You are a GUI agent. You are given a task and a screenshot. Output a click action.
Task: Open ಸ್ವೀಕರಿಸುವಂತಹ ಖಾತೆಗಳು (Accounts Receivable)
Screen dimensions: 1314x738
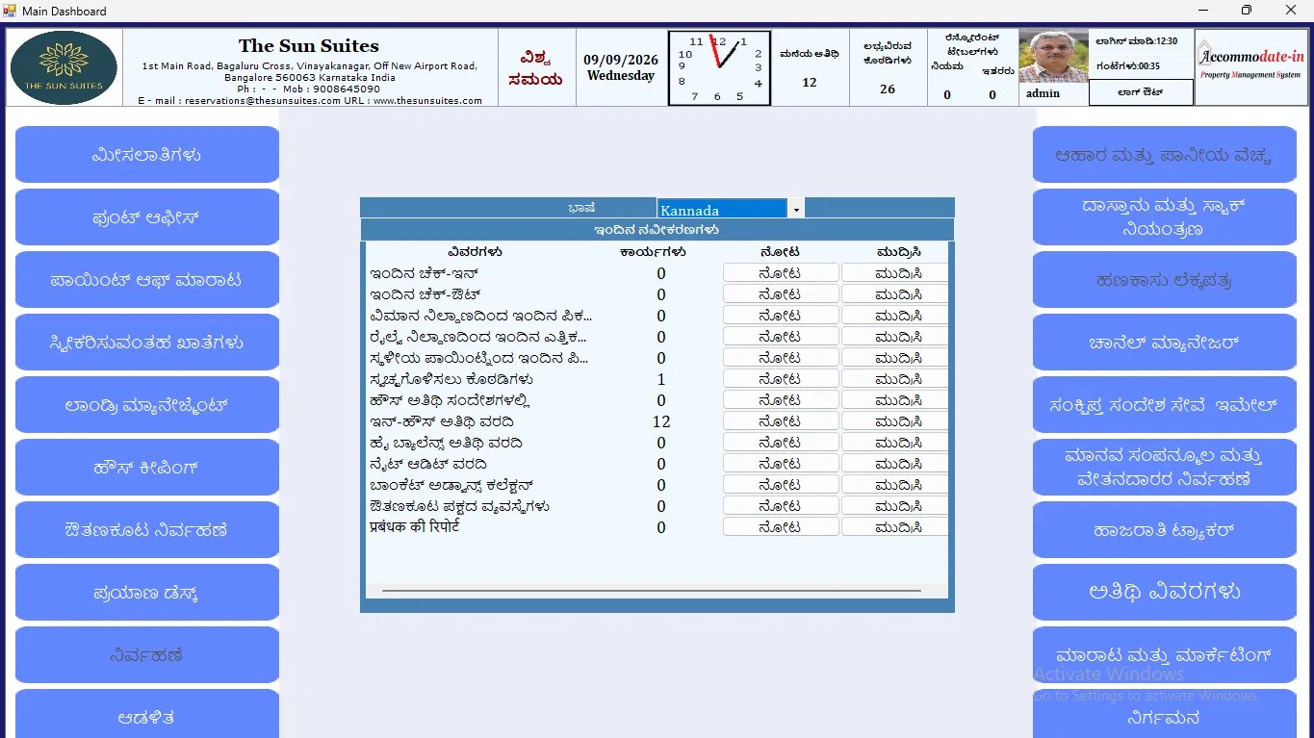(147, 343)
